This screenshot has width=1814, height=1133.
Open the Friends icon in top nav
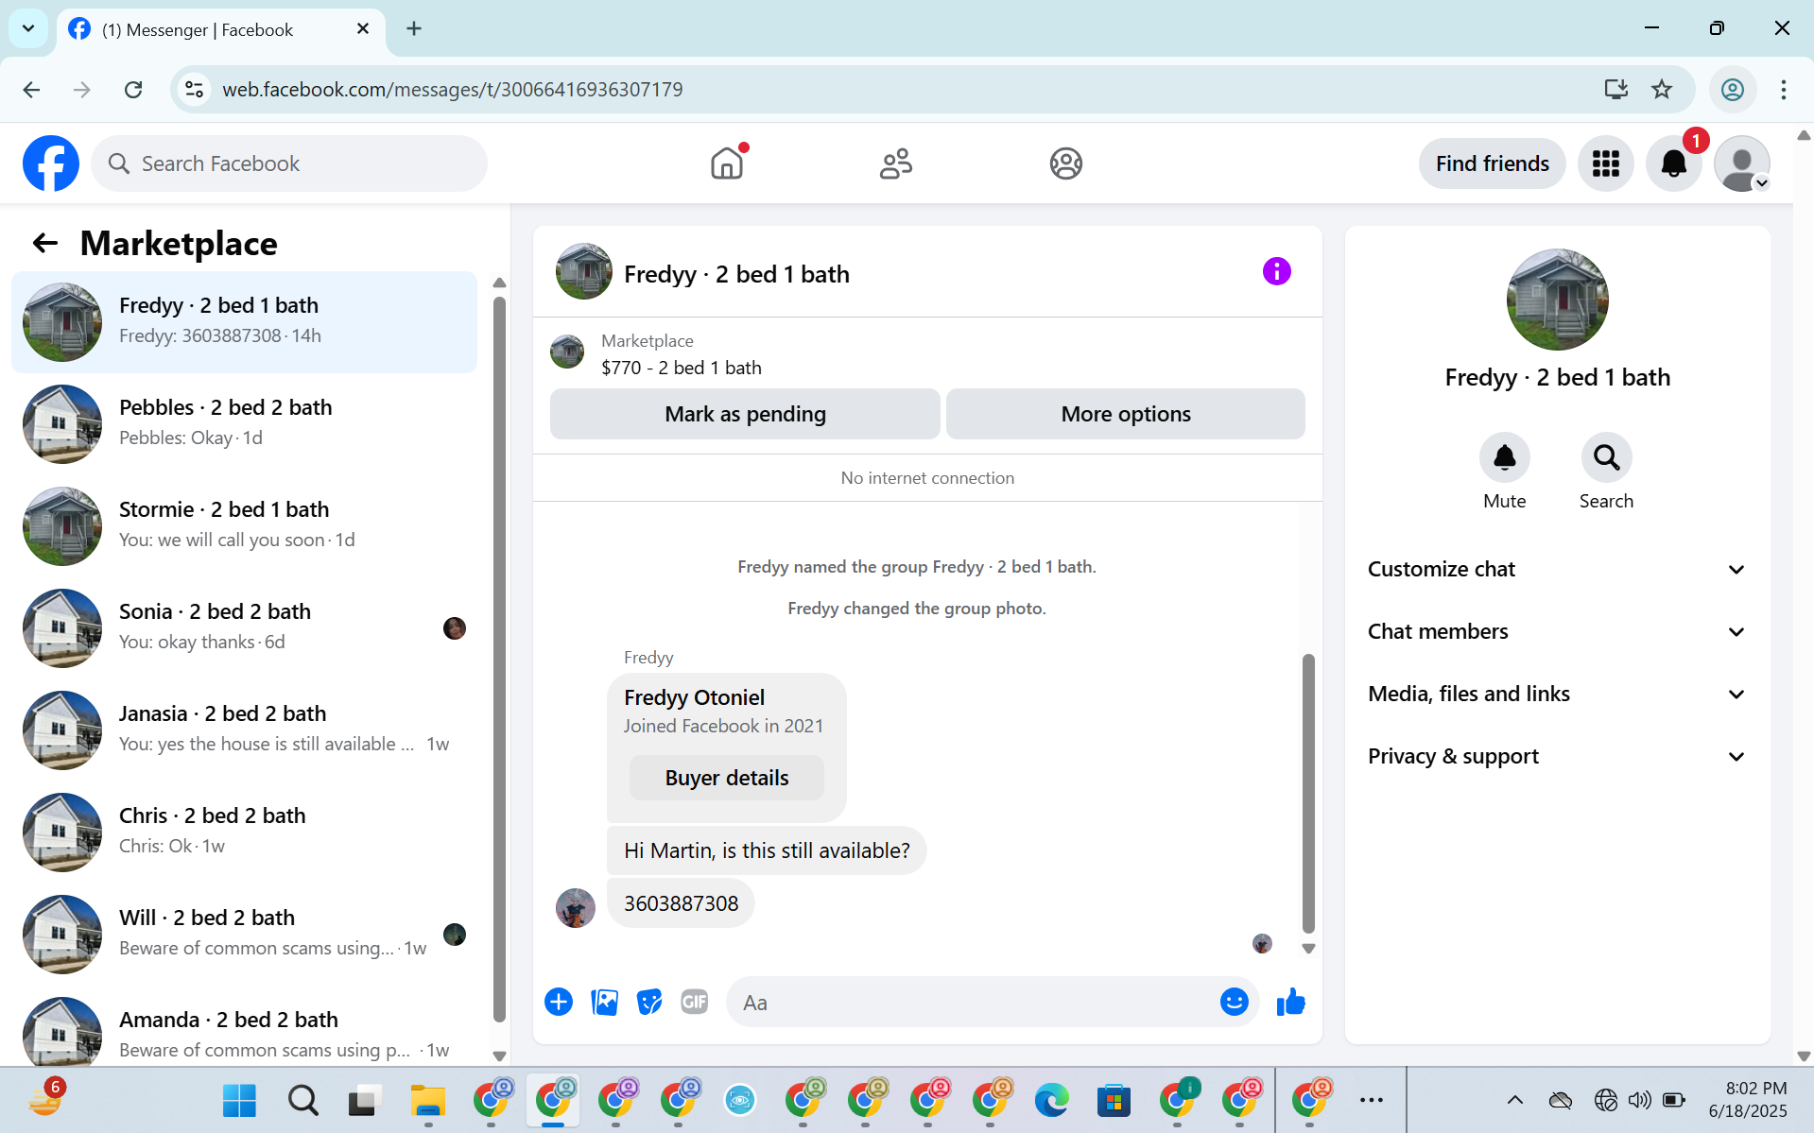coord(896,163)
